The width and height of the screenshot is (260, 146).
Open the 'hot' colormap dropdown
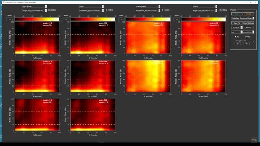click(x=237, y=32)
